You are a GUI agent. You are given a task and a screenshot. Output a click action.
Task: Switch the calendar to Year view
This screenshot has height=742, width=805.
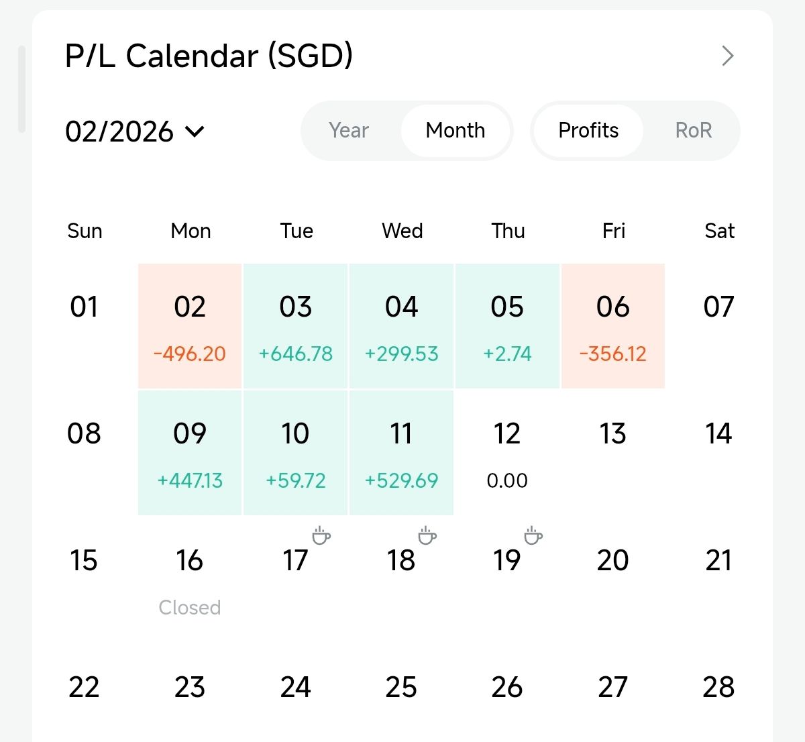click(x=349, y=130)
